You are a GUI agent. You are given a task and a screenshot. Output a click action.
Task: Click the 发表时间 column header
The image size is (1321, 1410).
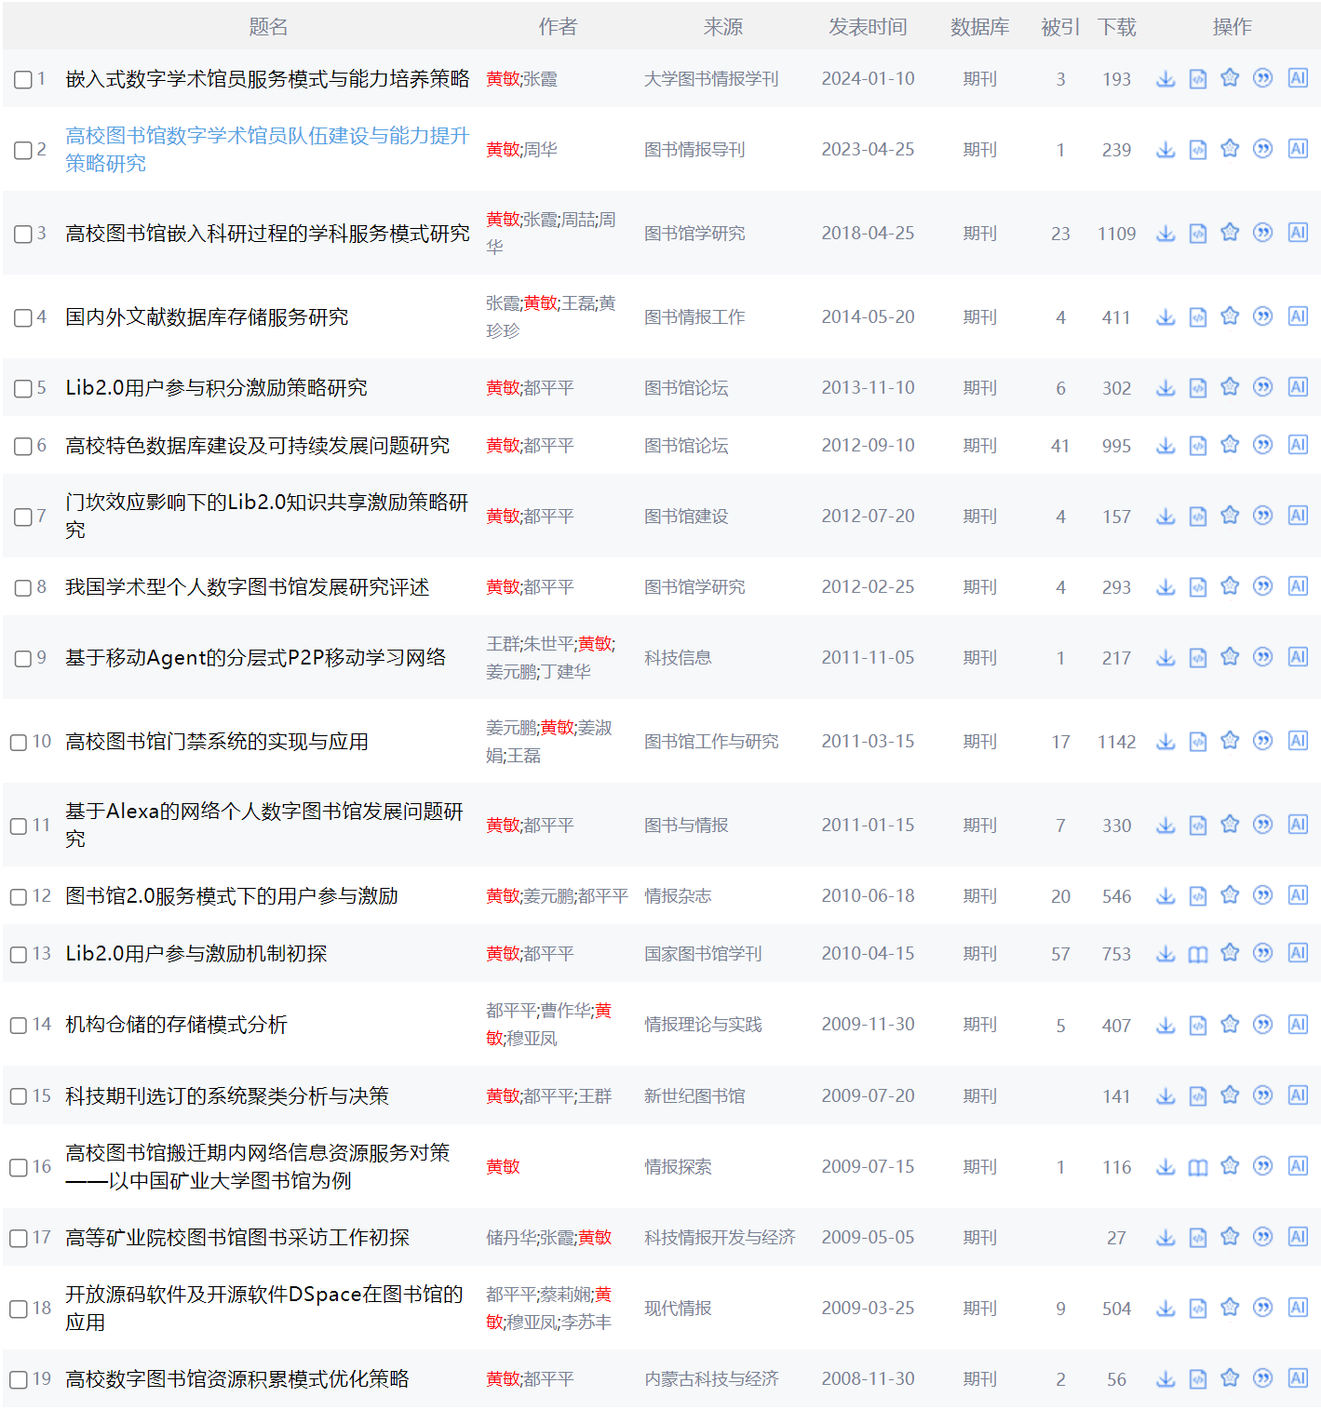point(868,27)
